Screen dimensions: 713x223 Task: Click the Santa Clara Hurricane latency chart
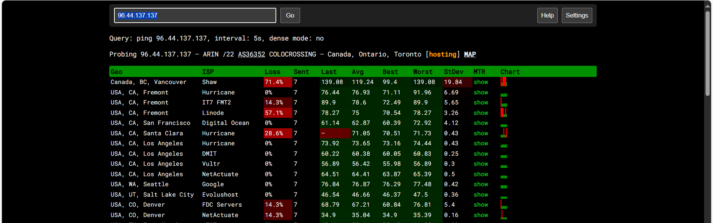(504, 133)
